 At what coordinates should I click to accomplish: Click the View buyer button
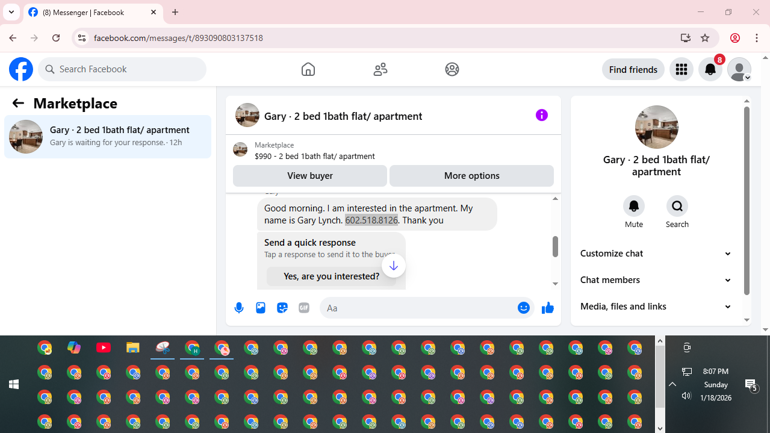tap(310, 176)
